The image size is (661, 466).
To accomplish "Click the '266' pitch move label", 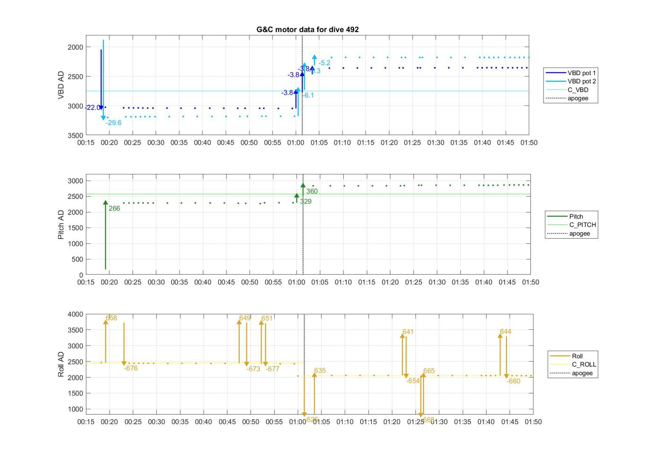I will pyautogui.click(x=114, y=208).
